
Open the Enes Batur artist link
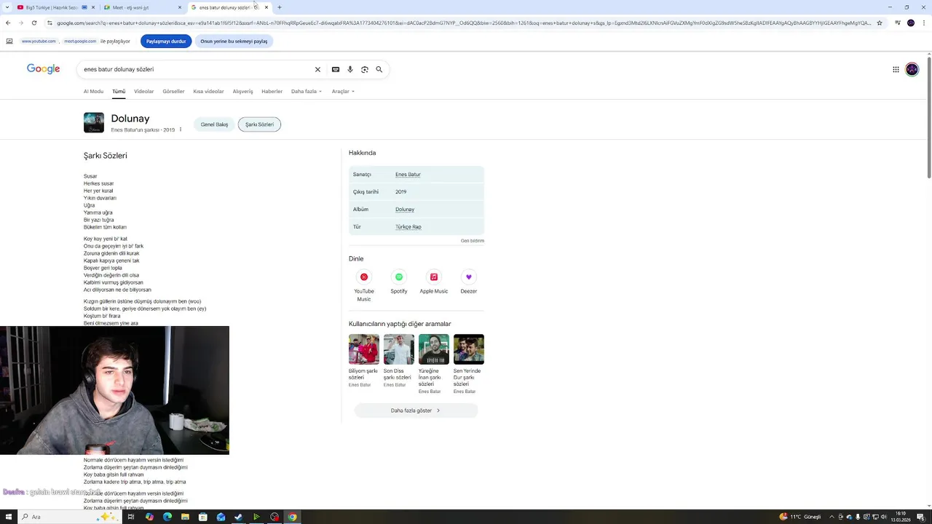click(408, 175)
